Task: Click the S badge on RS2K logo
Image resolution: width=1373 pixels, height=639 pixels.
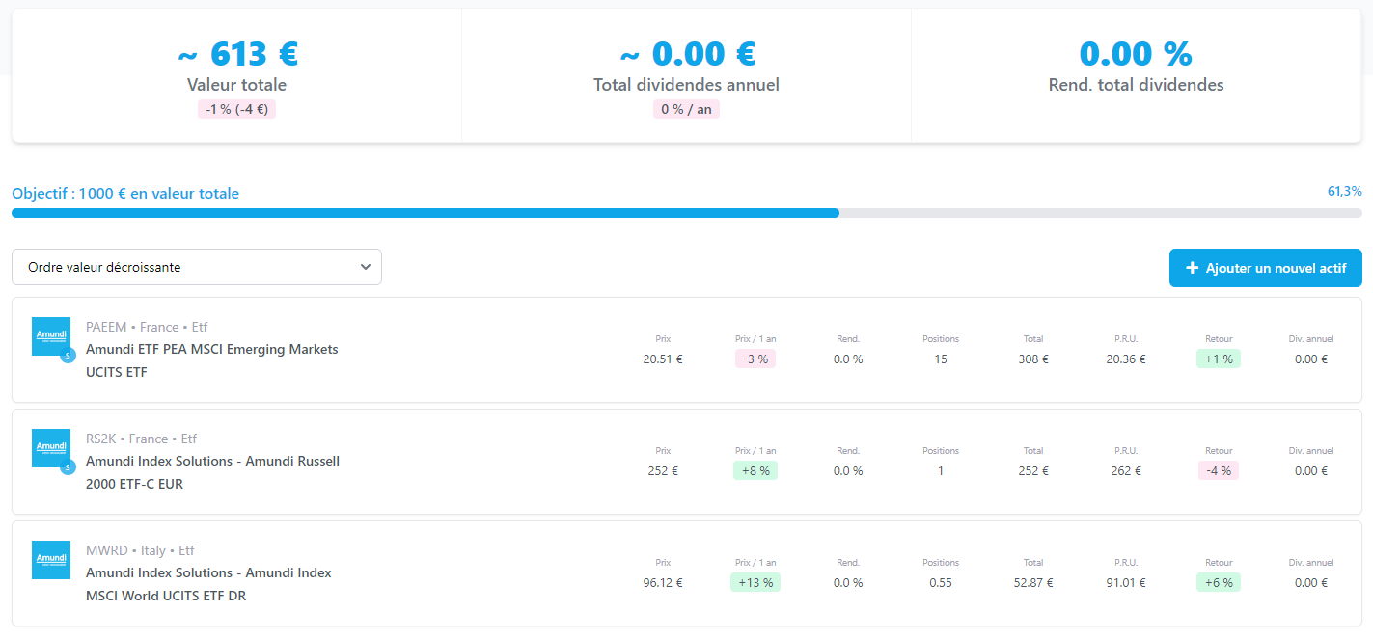Action: pos(68,467)
